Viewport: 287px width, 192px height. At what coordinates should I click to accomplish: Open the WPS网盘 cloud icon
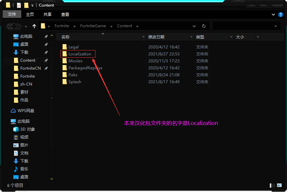pos(13,111)
